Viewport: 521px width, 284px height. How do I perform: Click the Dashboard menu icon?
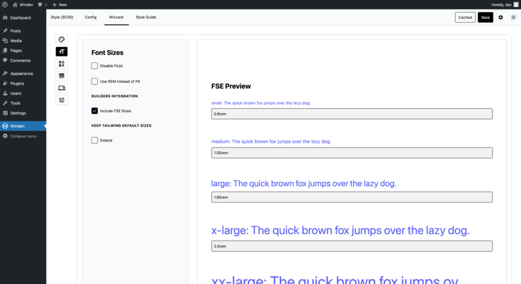[x=5, y=18]
